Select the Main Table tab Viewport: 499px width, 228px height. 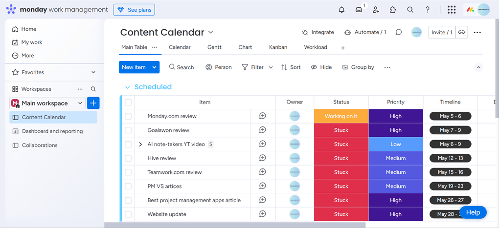(135, 47)
